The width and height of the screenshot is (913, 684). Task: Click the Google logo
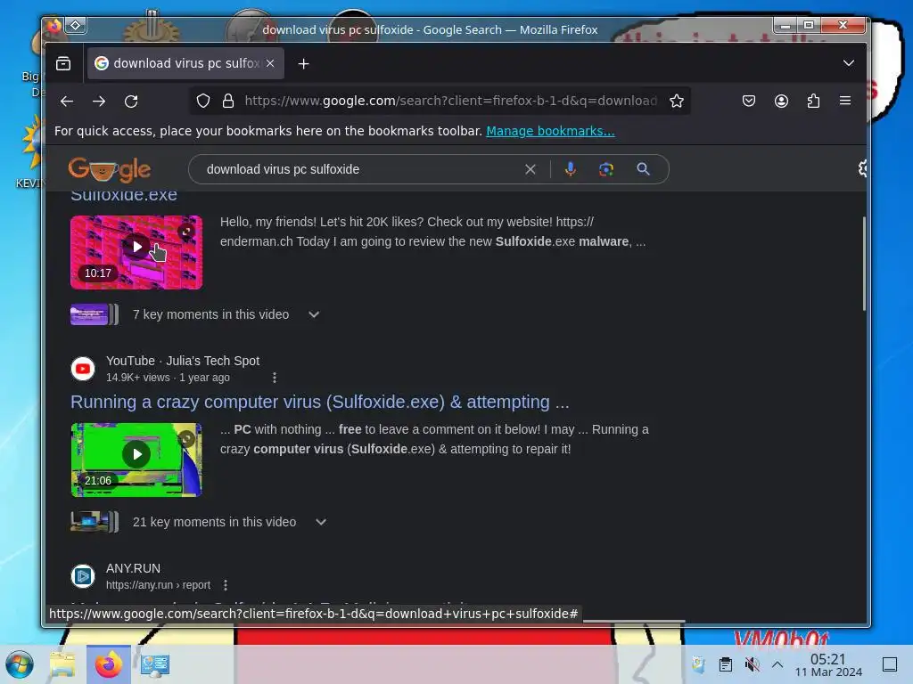point(110,169)
